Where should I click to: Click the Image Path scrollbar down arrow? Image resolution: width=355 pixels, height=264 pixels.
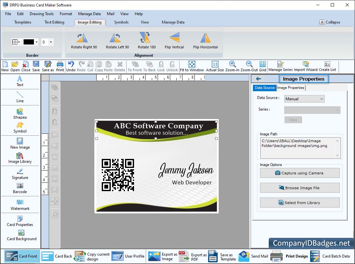[337, 155]
